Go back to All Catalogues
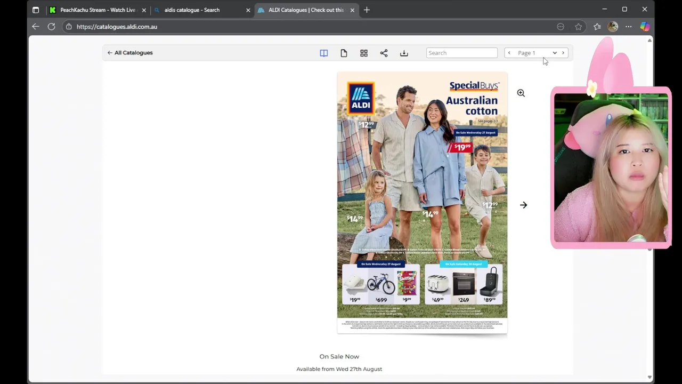 click(130, 53)
